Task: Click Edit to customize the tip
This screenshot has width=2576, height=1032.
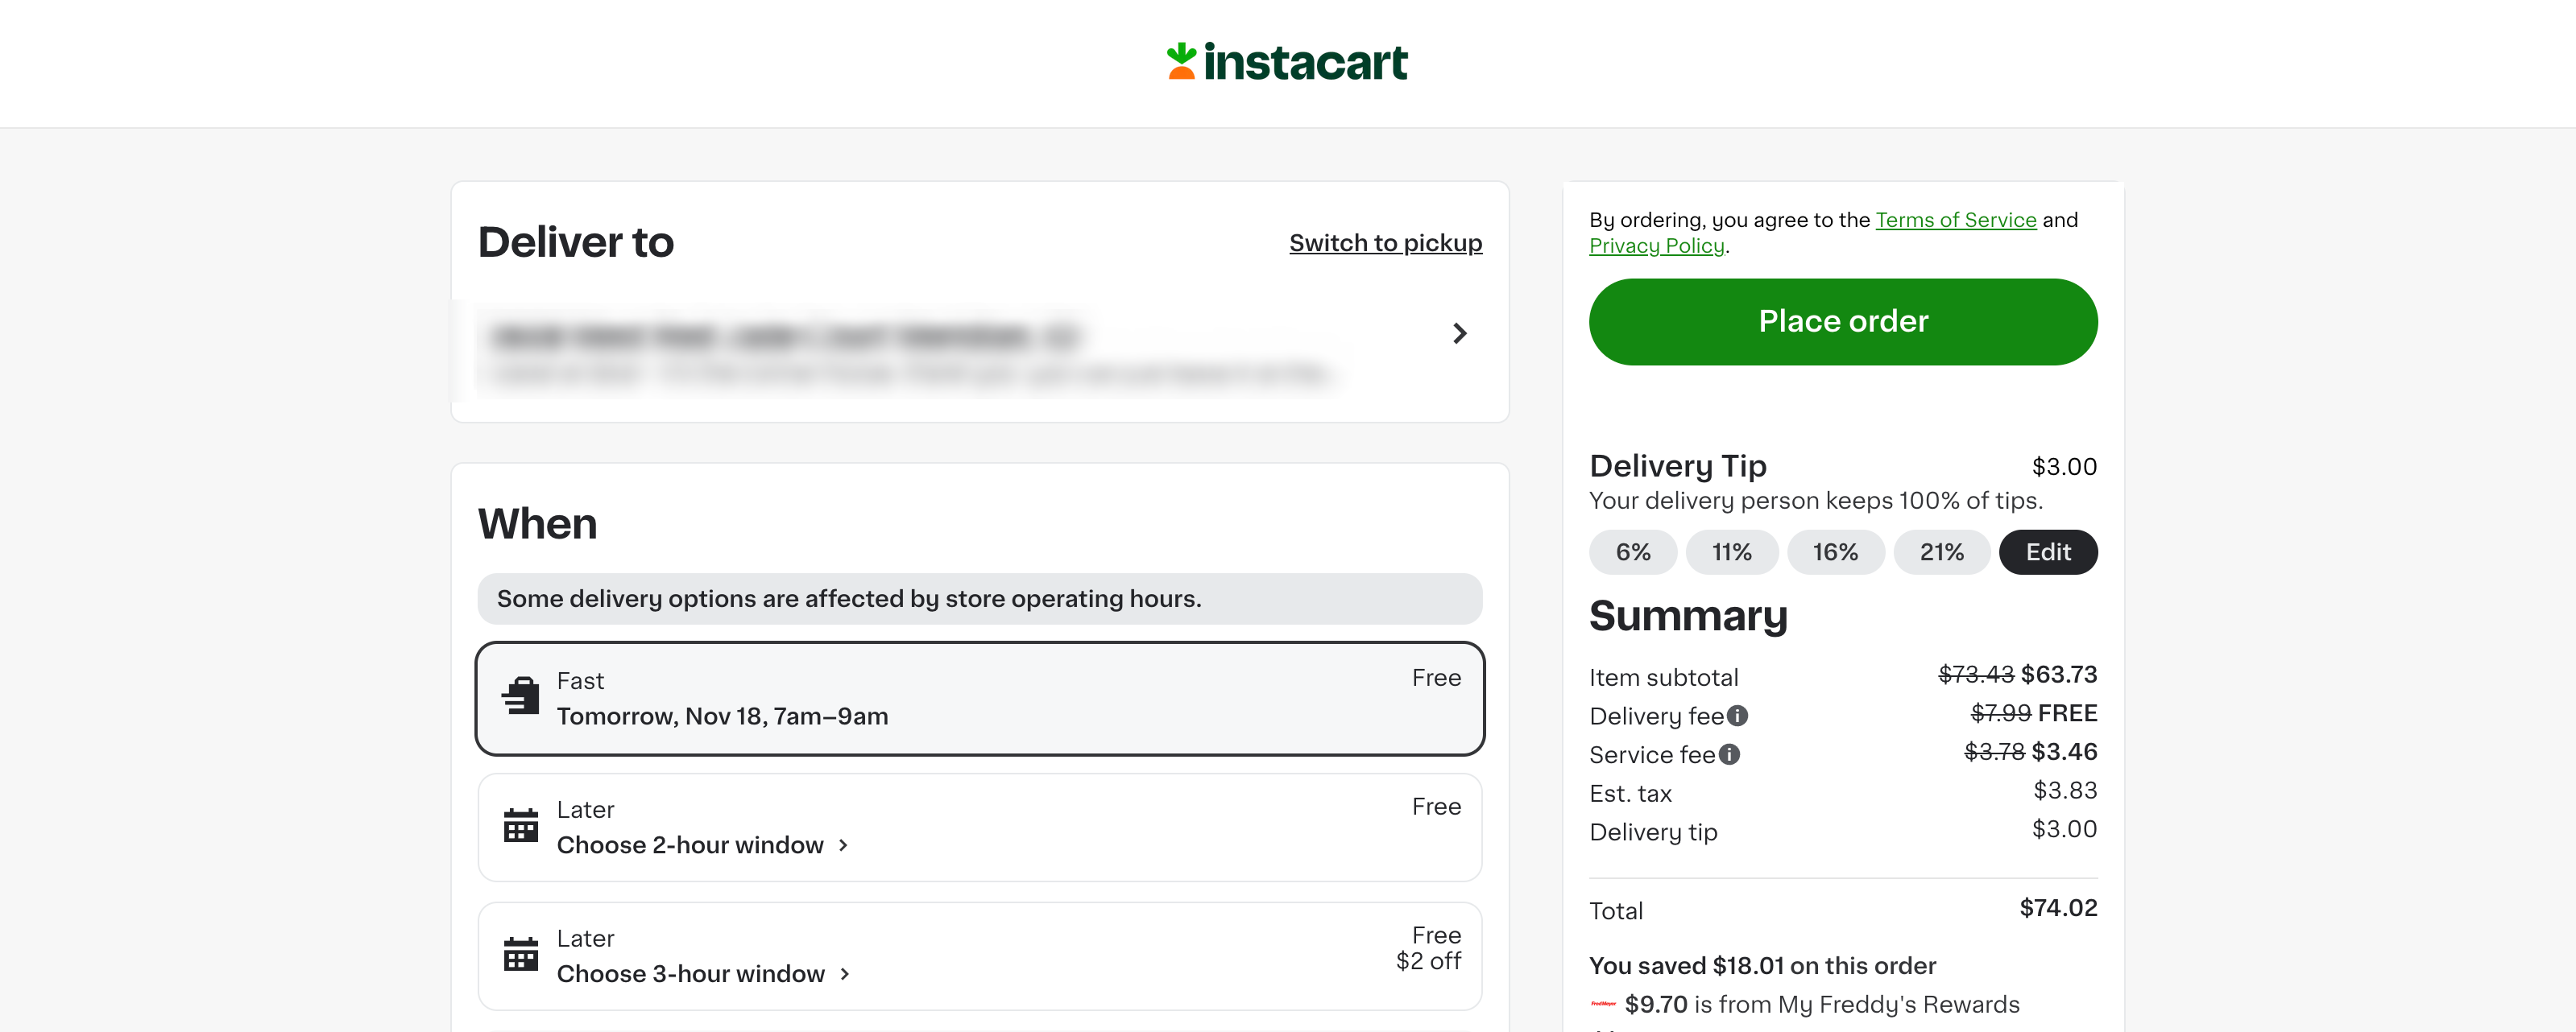Action: tap(2048, 552)
